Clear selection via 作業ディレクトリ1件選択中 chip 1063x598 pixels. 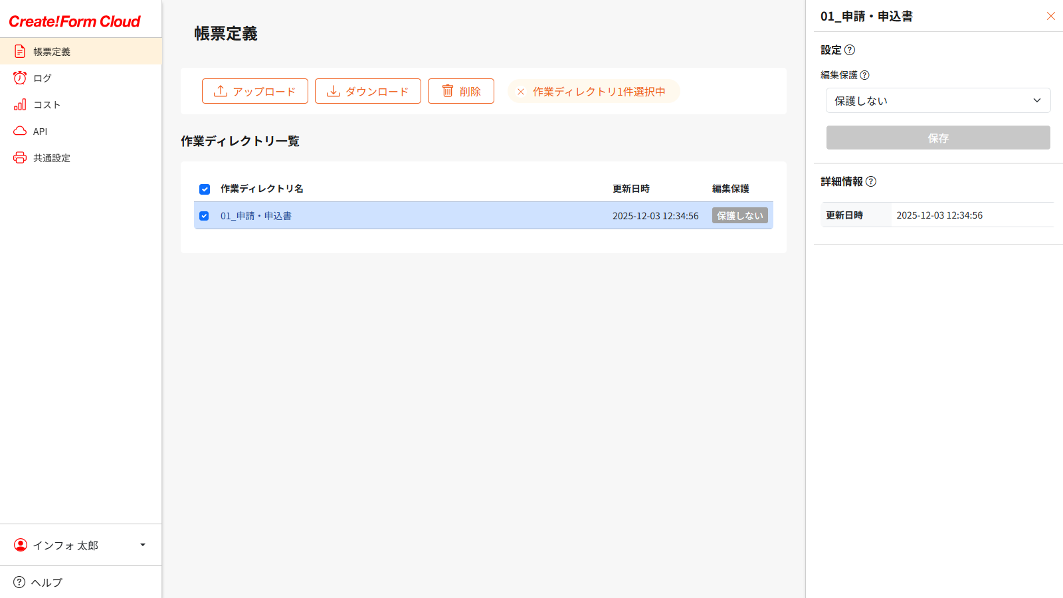coord(593,91)
